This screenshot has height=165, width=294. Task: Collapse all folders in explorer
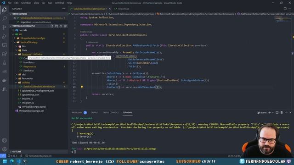pos(65,26)
